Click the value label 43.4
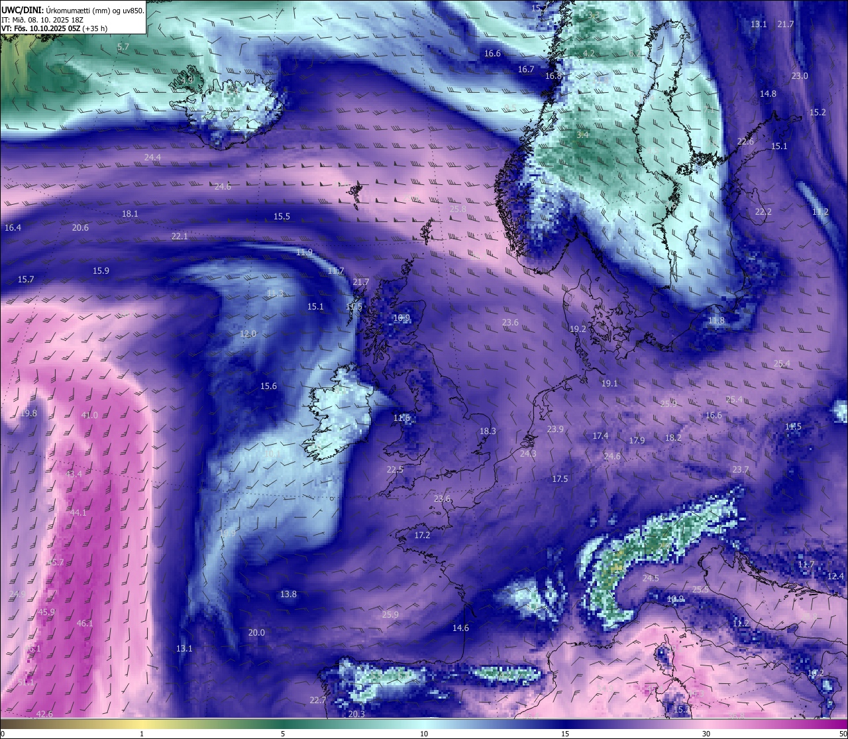The width and height of the screenshot is (848, 739). (74, 474)
